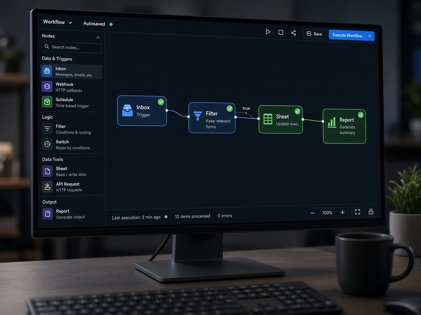Click the search magnifier icon

click(47, 46)
